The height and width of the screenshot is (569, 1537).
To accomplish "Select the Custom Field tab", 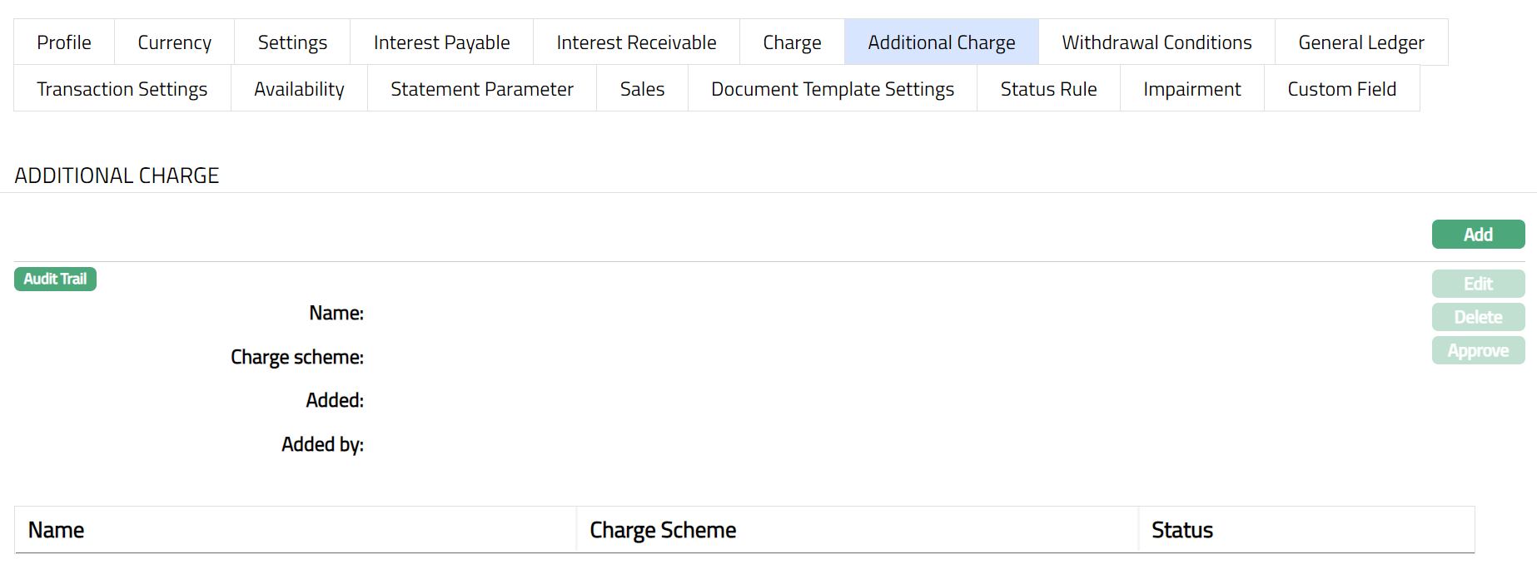I will pyautogui.click(x=1341, y=89).
